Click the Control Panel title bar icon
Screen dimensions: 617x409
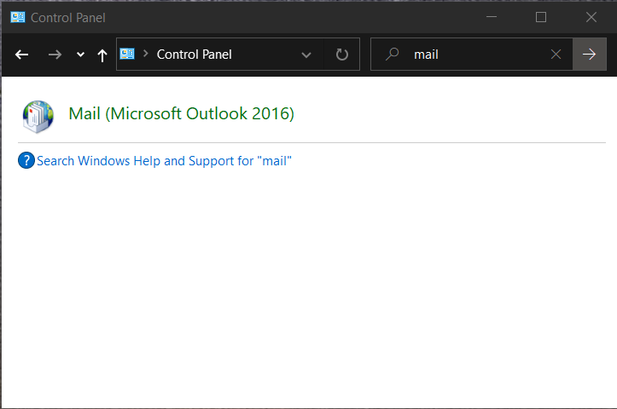17,17
